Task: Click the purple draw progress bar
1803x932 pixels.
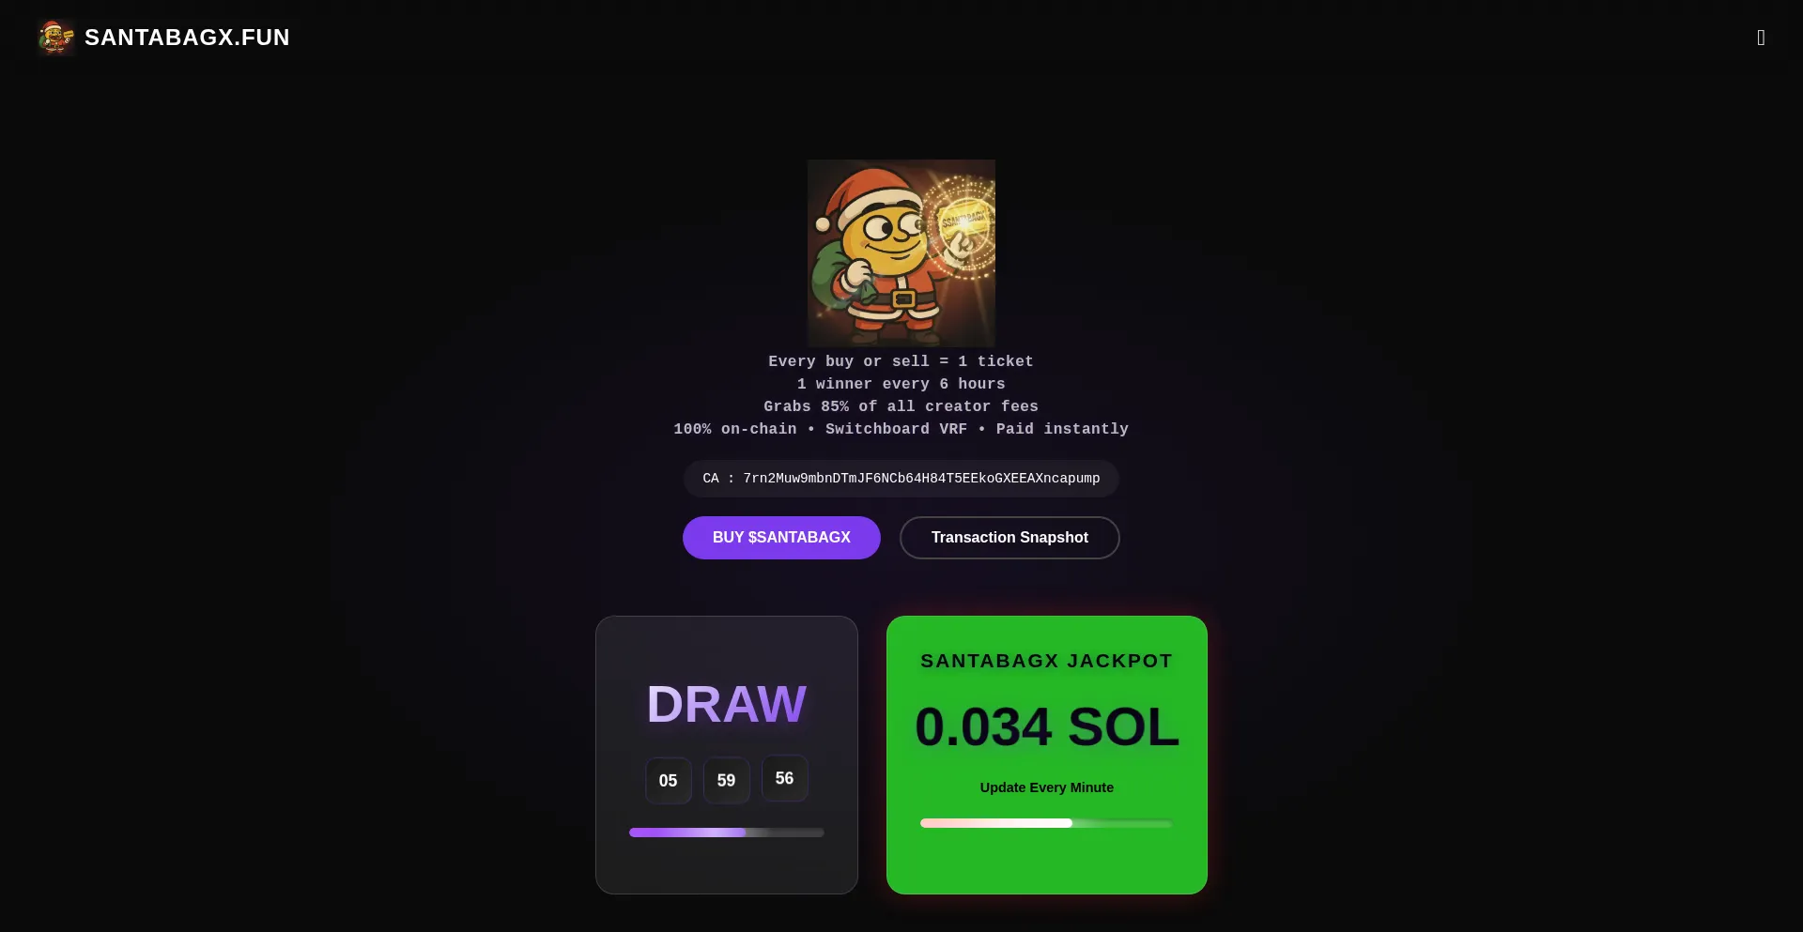Action: tap(727, 833)
